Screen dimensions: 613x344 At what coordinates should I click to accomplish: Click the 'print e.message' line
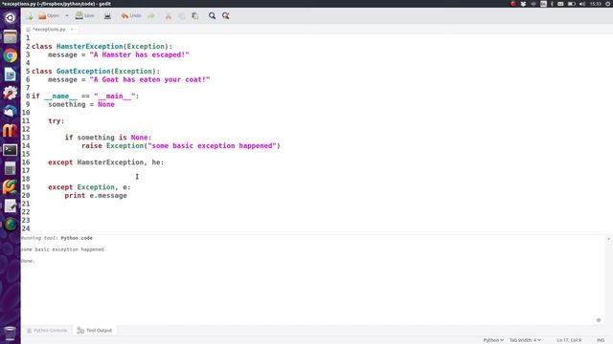(x=96, y=195)
